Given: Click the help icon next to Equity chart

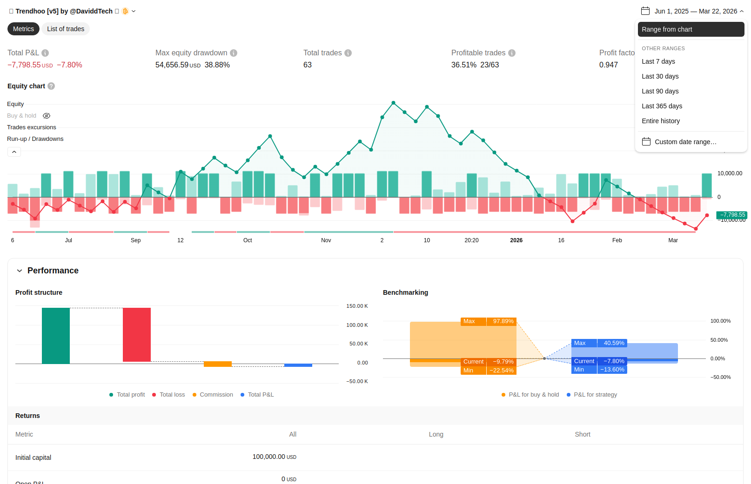Looking at the screenshot, I should 51,86.
